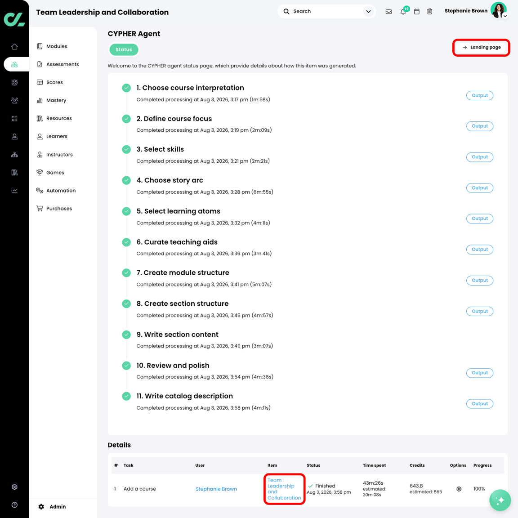Open Games in course sidebar

click(x=50, y=173)
